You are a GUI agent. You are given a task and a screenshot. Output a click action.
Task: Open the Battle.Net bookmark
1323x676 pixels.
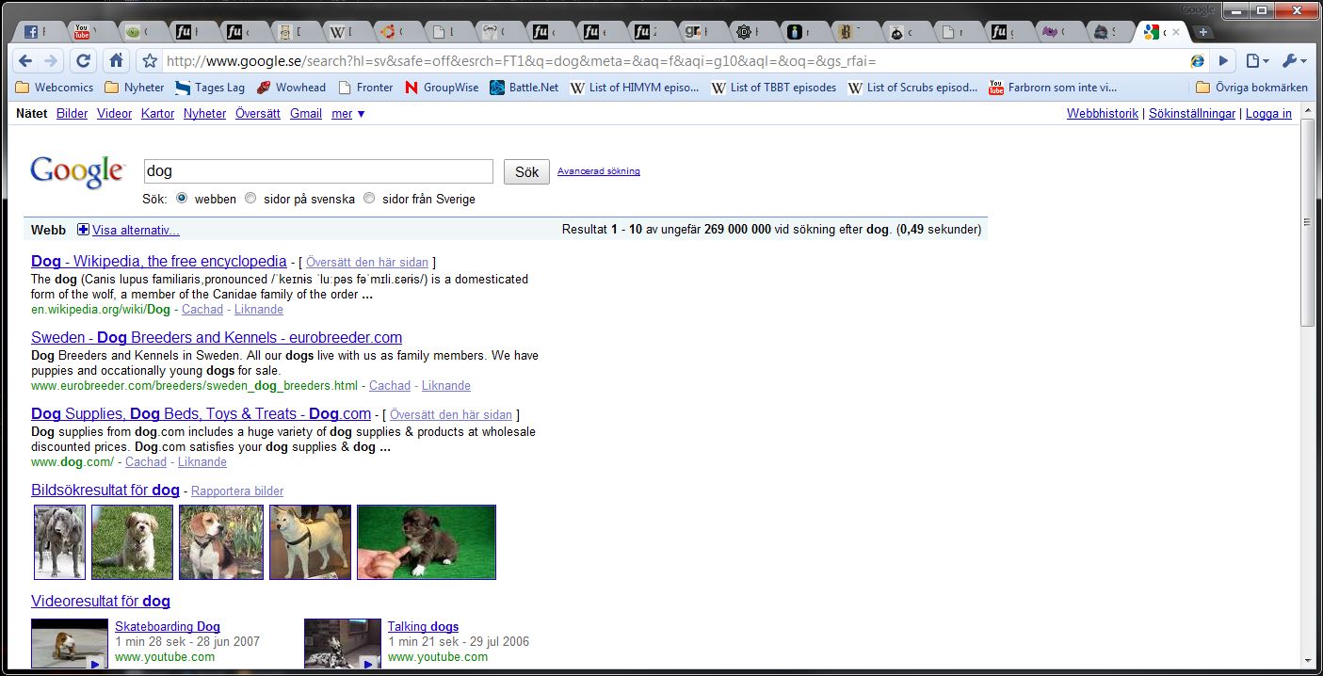[524, 88]
